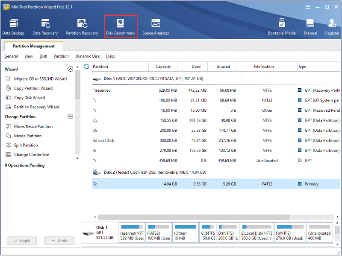
Task: Collapse the Change Partition section
Action: tap(70, 116)
